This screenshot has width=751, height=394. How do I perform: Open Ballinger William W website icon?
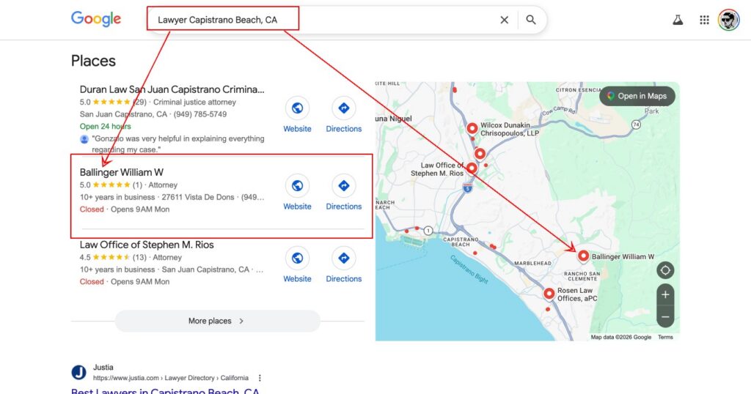297,186
